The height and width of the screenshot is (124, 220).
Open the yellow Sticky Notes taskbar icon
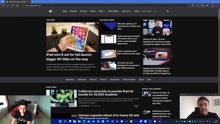coord(131,122)
